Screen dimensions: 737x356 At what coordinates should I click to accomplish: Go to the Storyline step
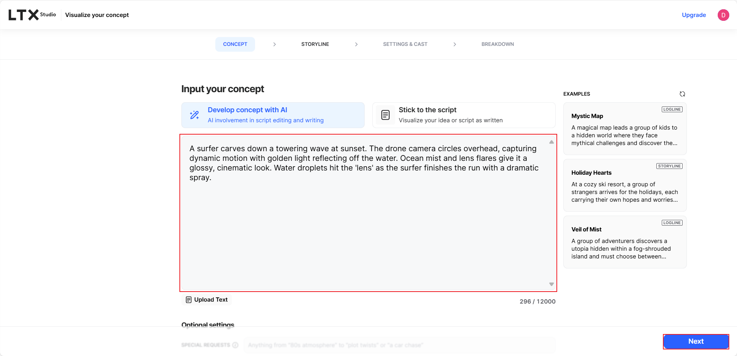[x=315, y=44]
